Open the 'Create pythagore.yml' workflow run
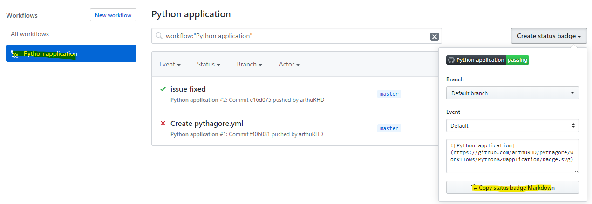Viewport: 592px width, 204px height. (206, 123)
